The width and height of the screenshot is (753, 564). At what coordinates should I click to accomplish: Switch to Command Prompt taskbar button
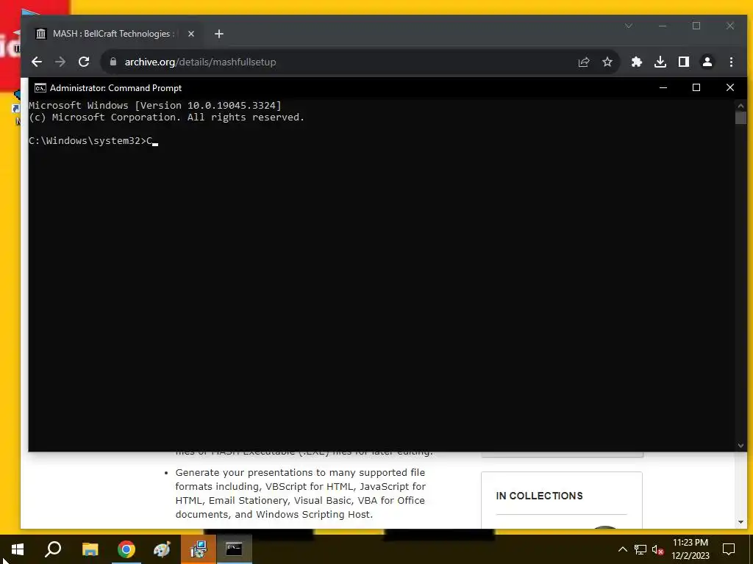click(x=235, y=549)
